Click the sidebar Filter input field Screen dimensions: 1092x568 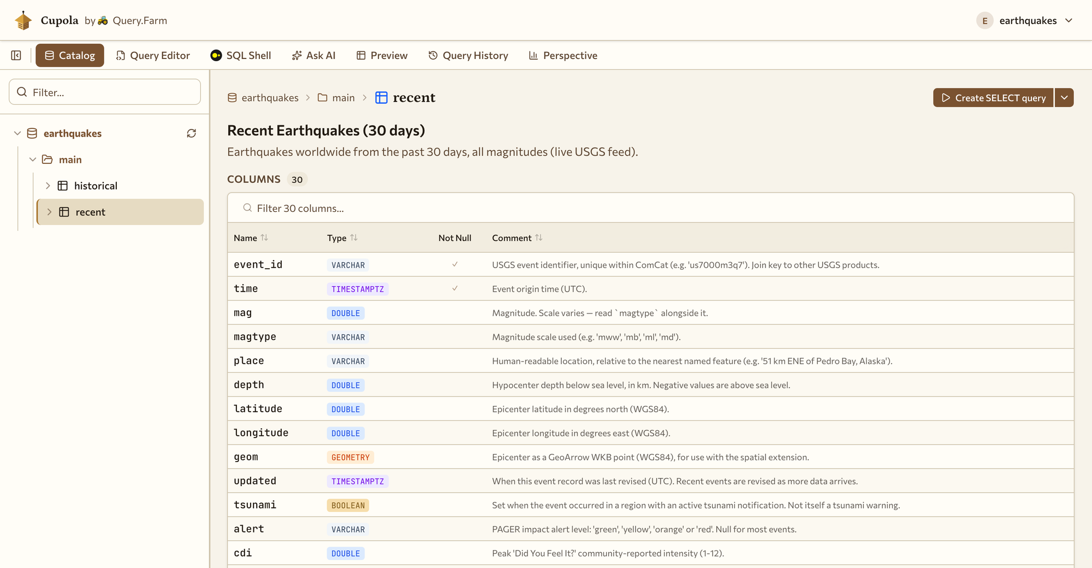105,92
